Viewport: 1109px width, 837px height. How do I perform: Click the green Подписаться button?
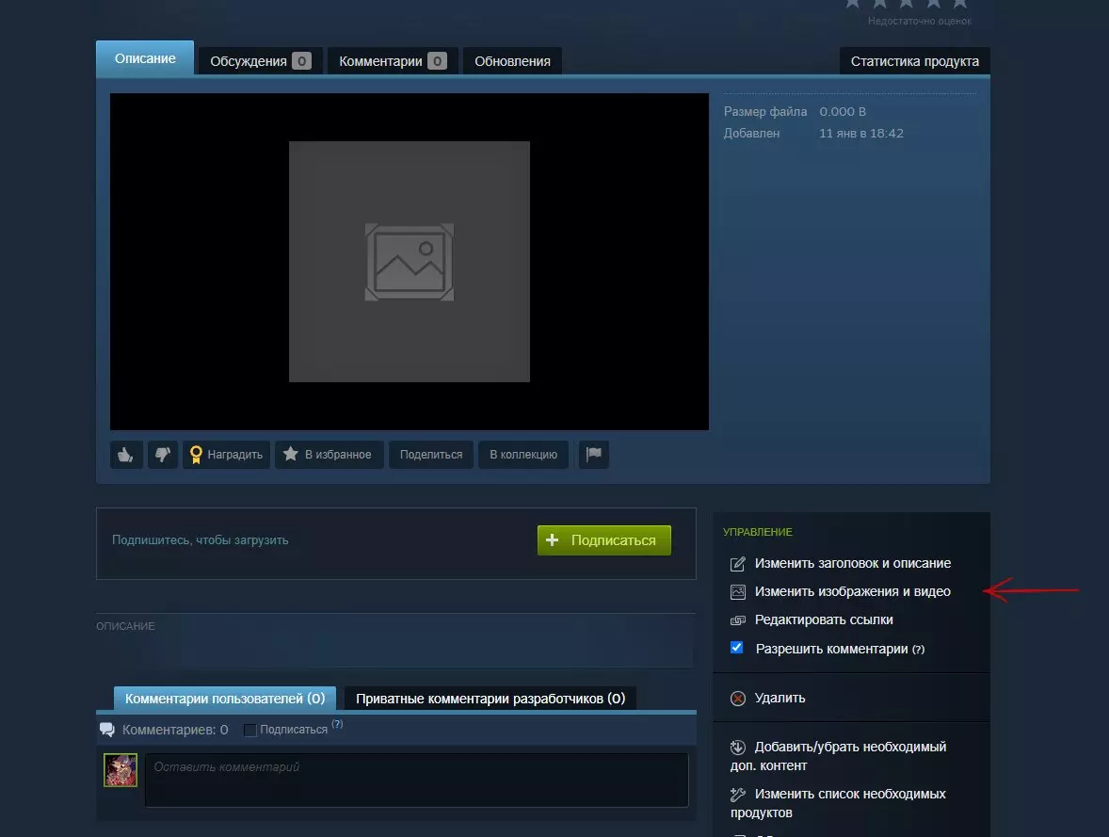pyautogui.click(x=604, y=539)
